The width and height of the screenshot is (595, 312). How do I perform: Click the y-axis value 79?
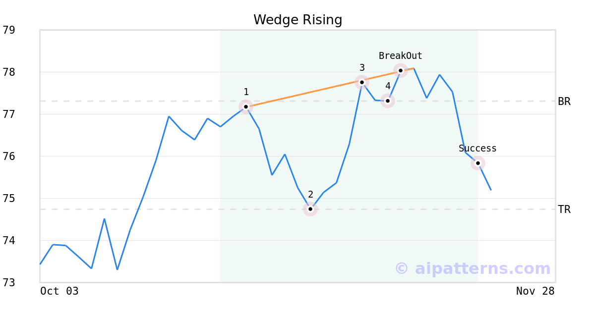[9, 30]
